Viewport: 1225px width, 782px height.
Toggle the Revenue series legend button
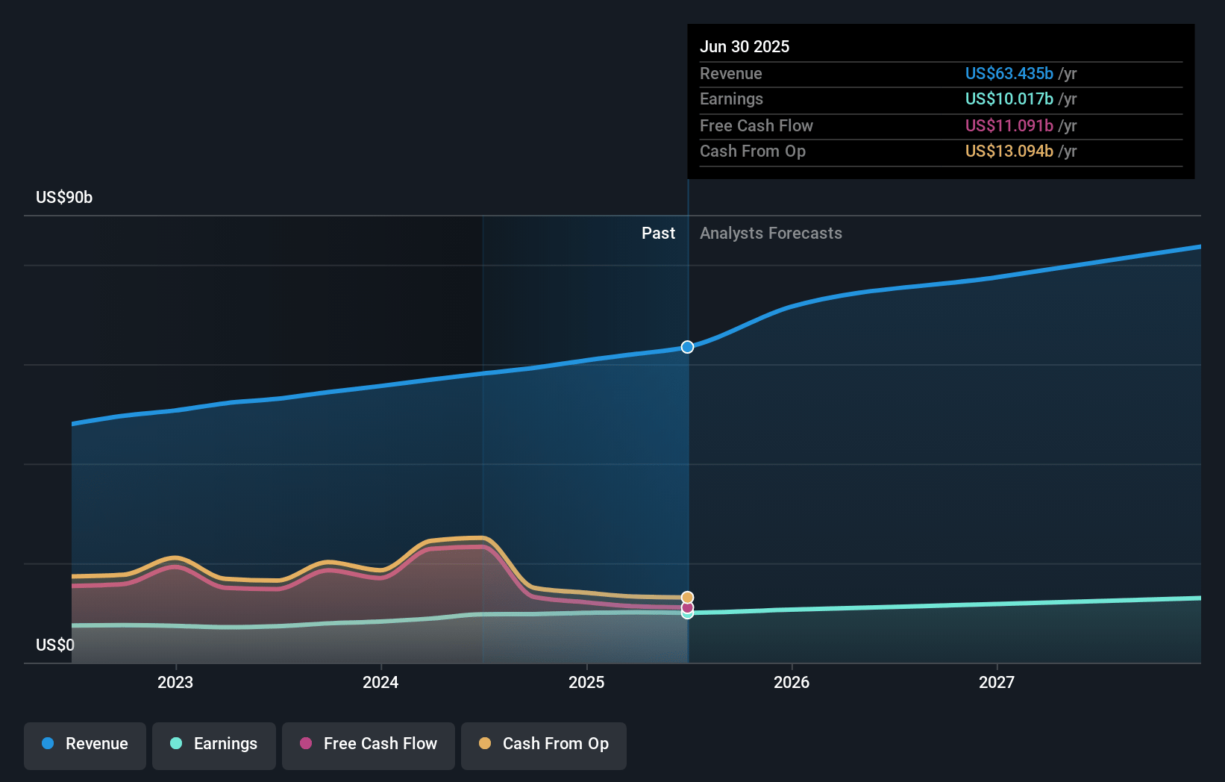point(85,745)
